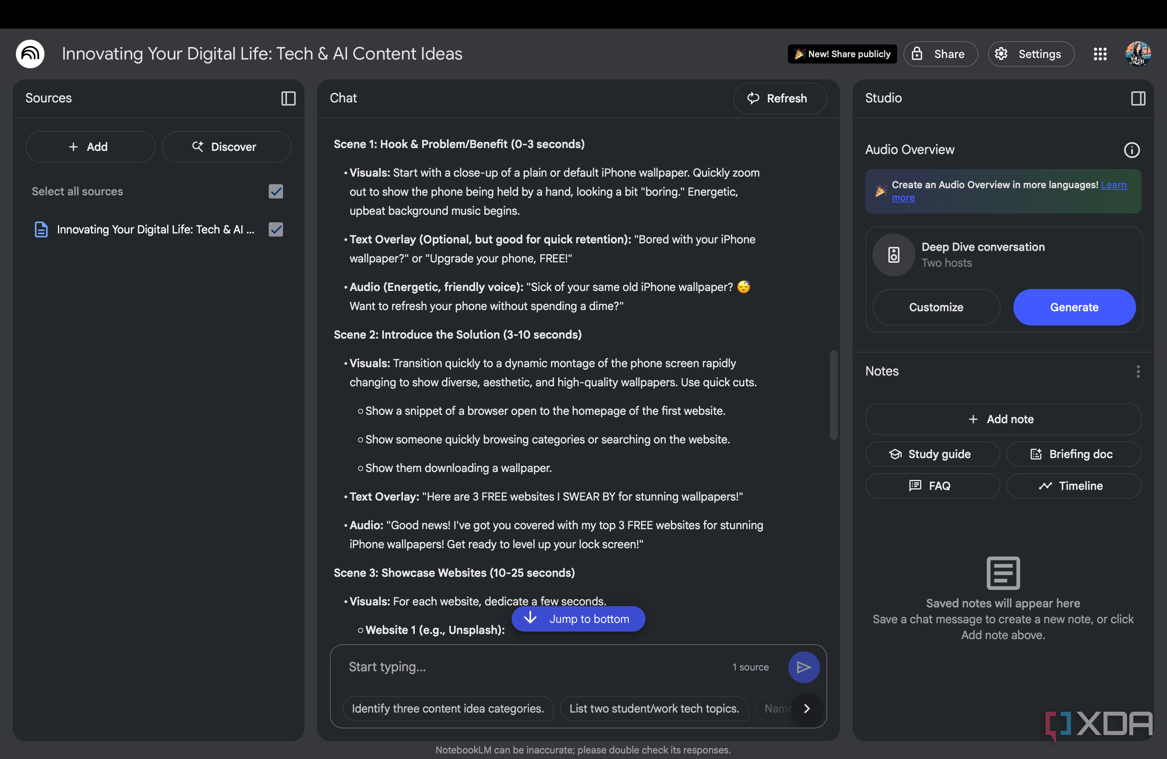Collapse the Sources panel icon
1167x759 pixels.
click(x=288, y=98)
